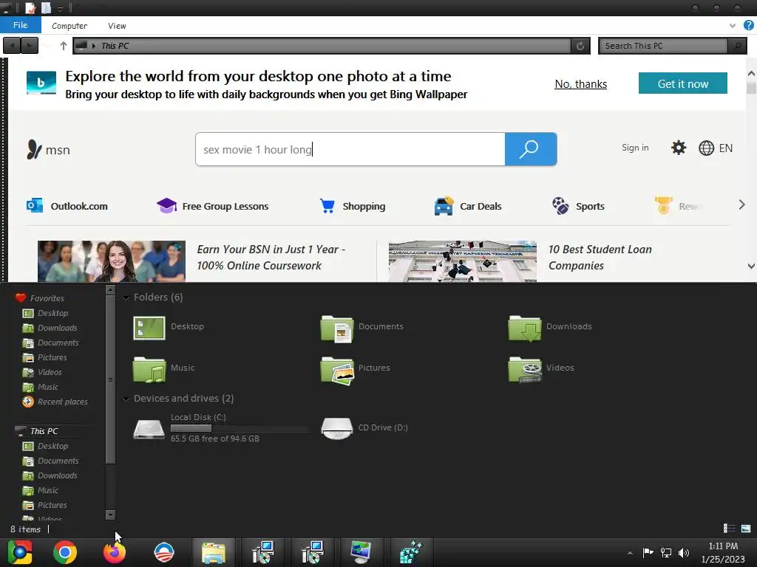Image resolution: width=757 pixels, height=567 pixels.
Task: Open the View ribbon tab
Action: (117, 26)
